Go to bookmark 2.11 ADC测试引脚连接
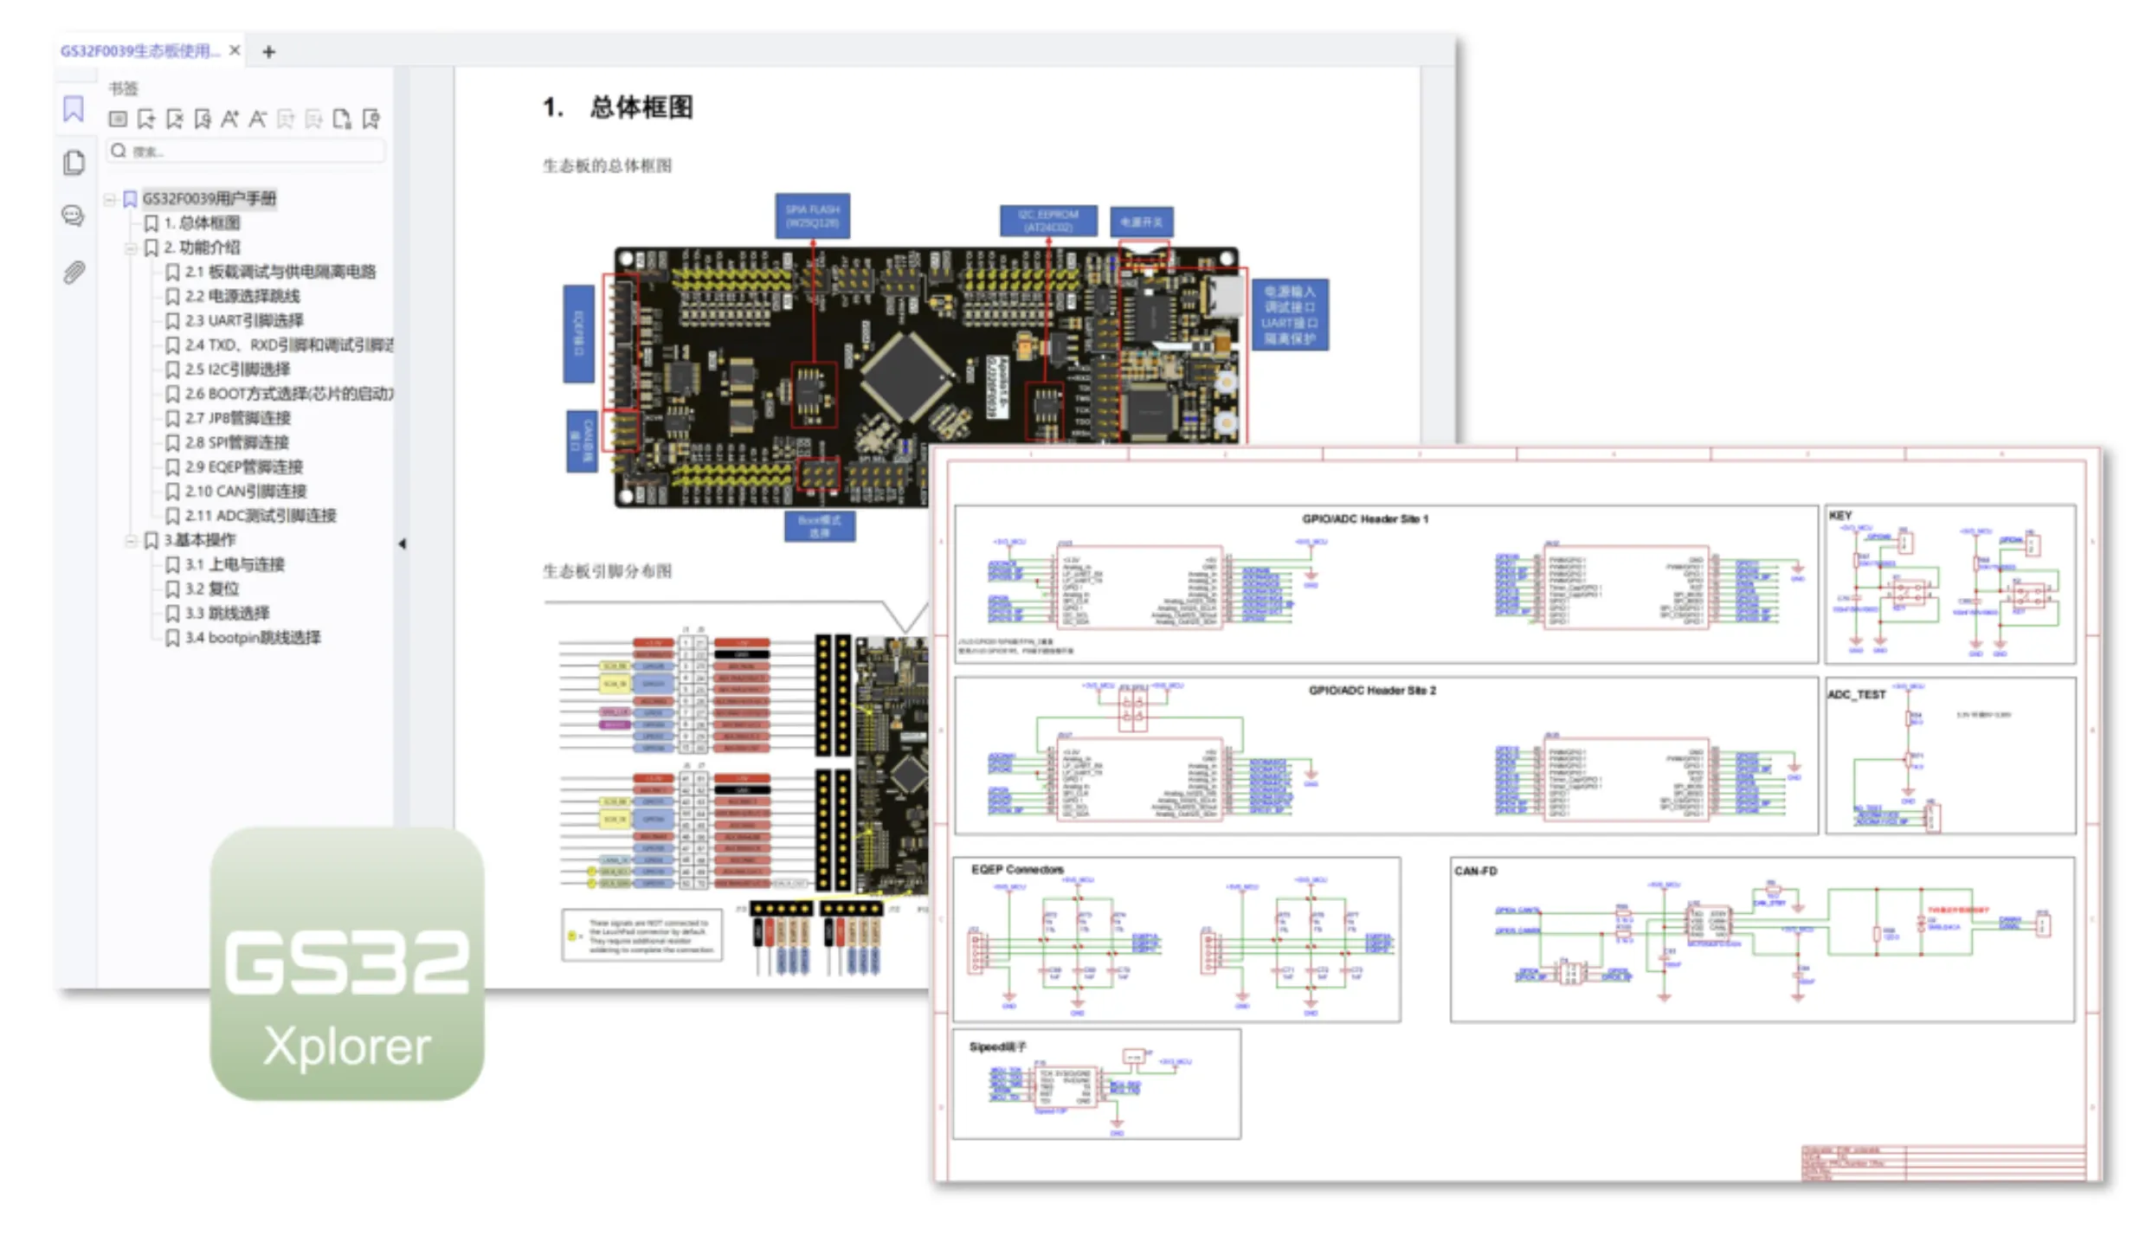 click(x=261, y=516)
